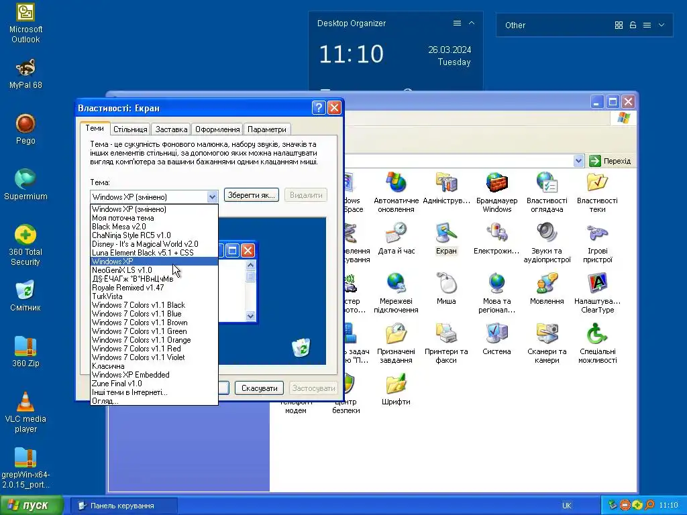Open Призначені завдання icon
The image size is (687, 515).
(x=396, y=344)
